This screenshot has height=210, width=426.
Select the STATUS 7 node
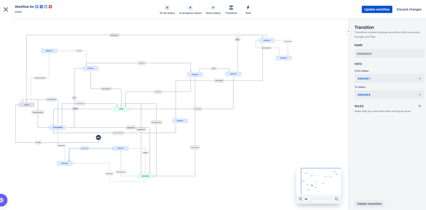[121, 148]
